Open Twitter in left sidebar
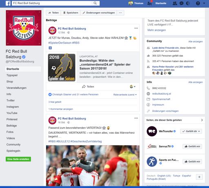 coord(11,100)
